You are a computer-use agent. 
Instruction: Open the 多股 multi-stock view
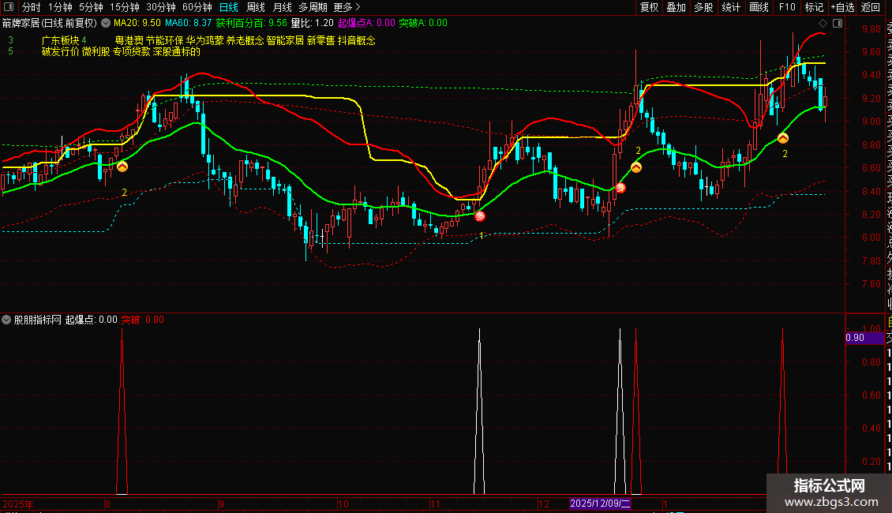coord(703,7)
